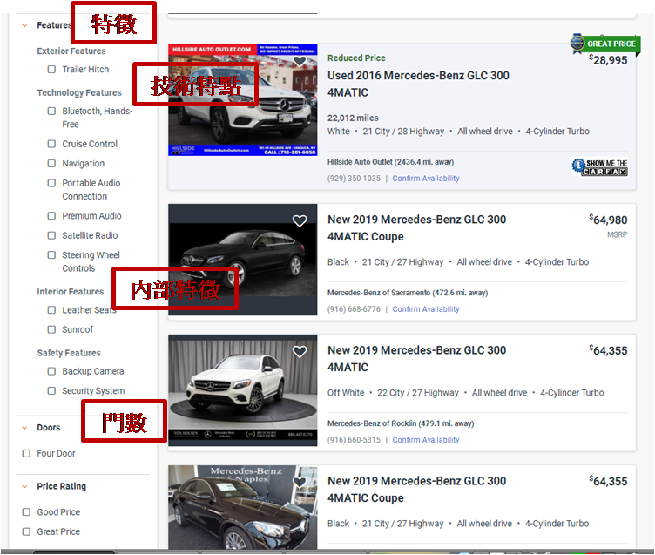This screenshot has width=655, height=555.
Task: Click Mercedes-Benz of Sacramento dealer name
Action: click(x=379, y=293)
